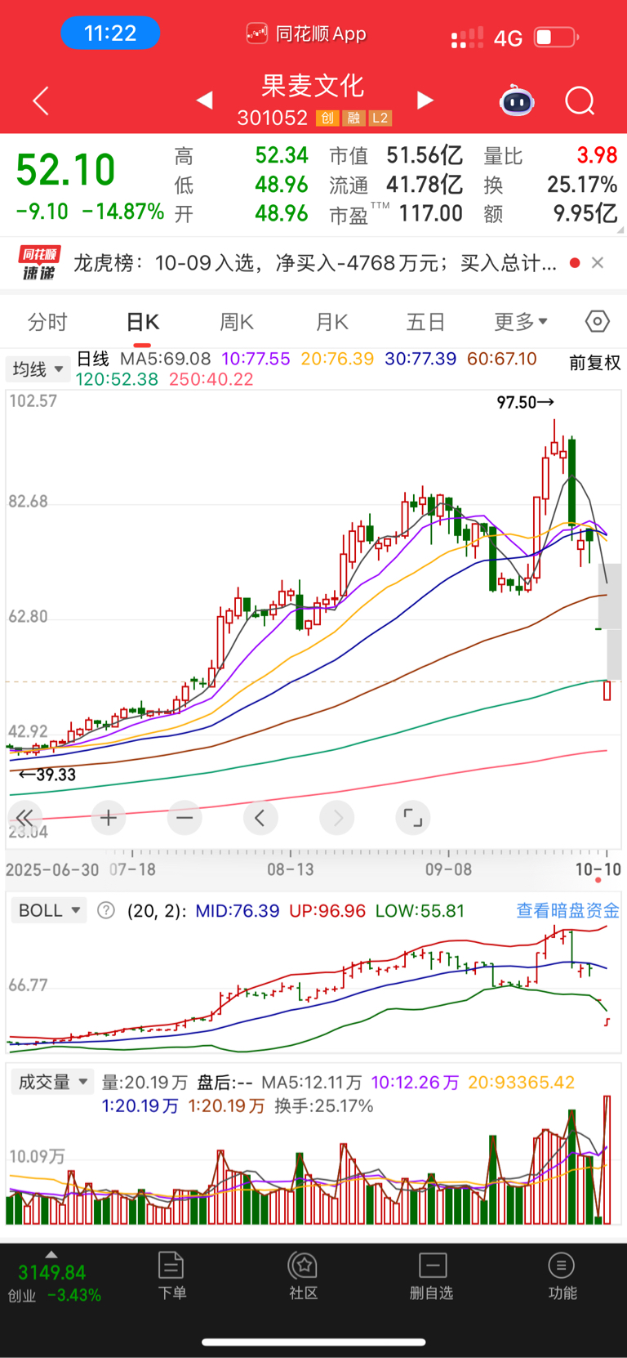Tap the 换 25.17% turnover value
The height and width of the screenshot is (1358, 627).
coord(582,185)
